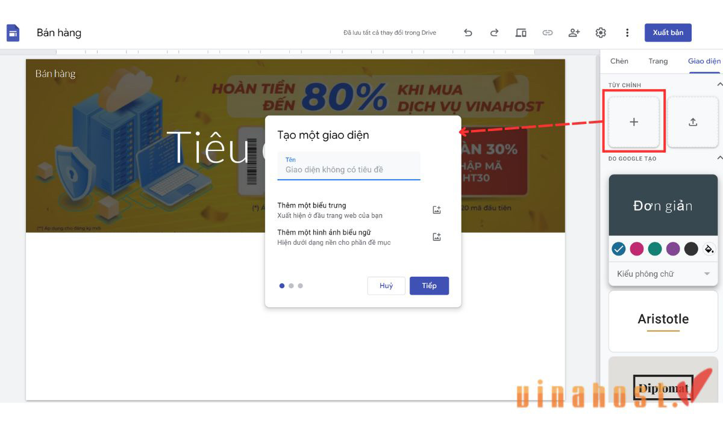Collapse the TÙY CHỈNH section
This screenshot has height=421, width=723.
tap(719, 85)
